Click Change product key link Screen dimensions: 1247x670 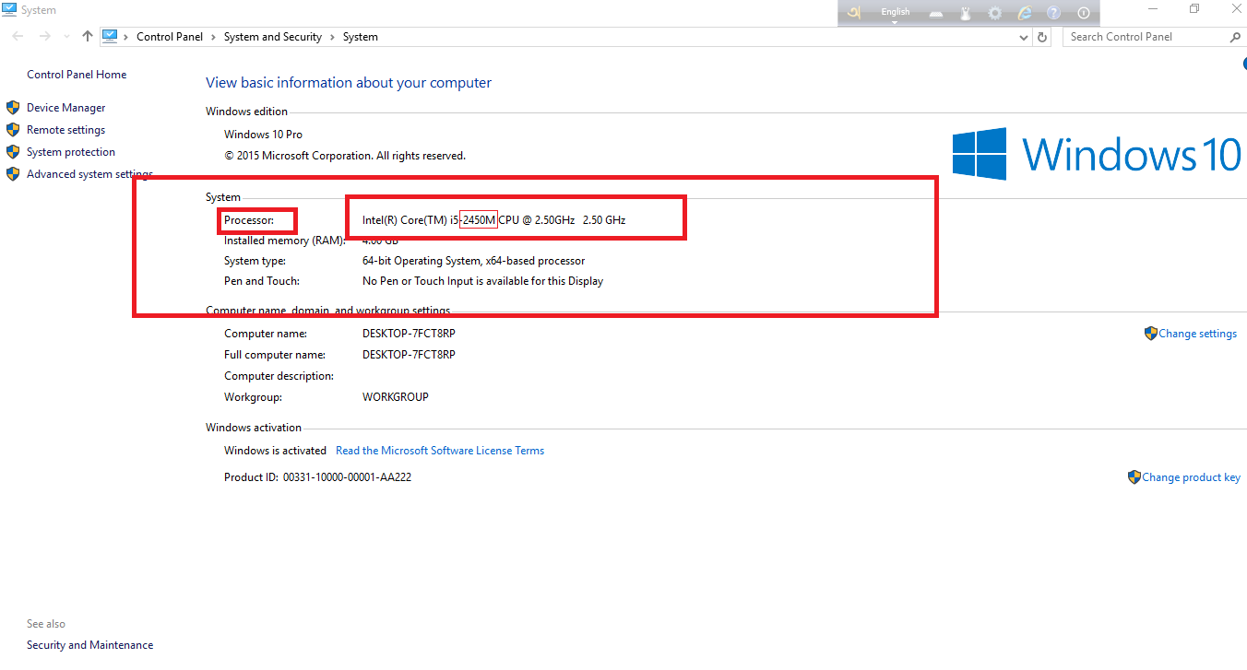(x=1191, y=477)
